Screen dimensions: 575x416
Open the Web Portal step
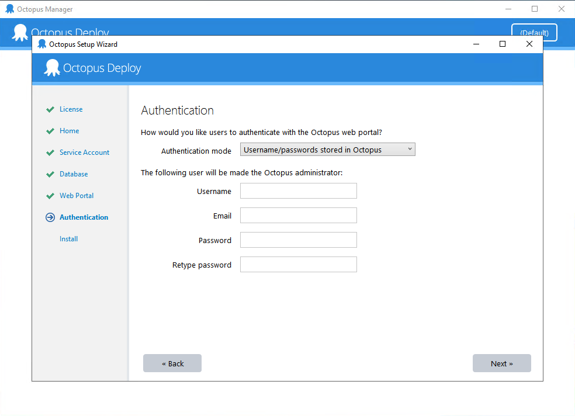point(77,196)
